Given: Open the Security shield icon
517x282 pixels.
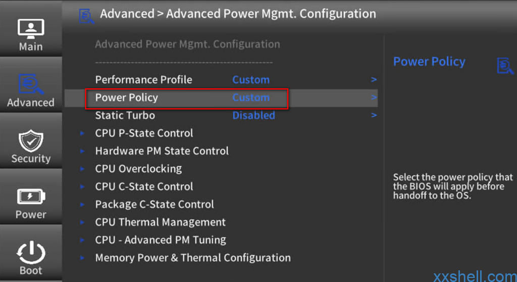Looking at the screenshot, I should point(31,140).
